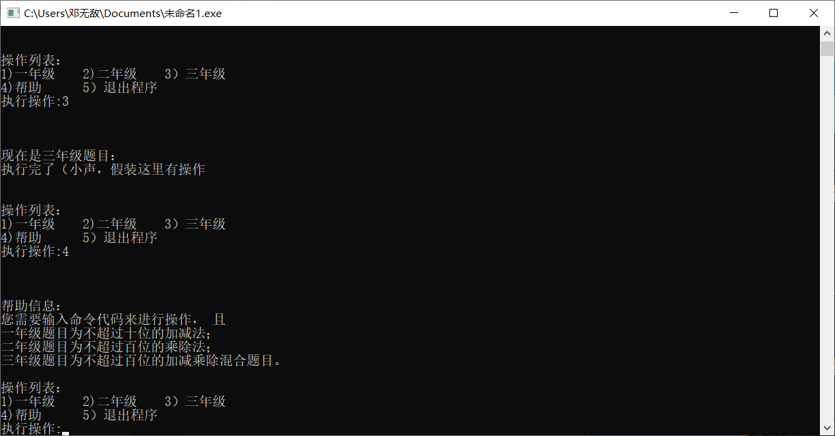The width and height of the screenshot is (835, 436).
Task: Click the line 执行操作:4
Action: (35, 252)
